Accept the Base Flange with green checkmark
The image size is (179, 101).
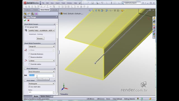coord(25,20)
